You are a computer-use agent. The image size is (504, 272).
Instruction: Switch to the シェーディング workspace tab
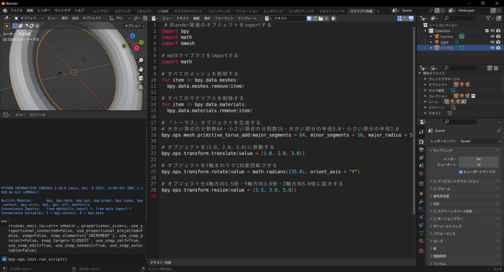tap(219, 11)
